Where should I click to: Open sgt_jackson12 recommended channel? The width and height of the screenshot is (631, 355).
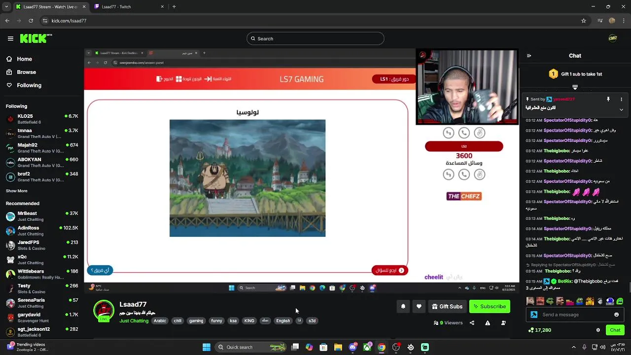(42, 332)
